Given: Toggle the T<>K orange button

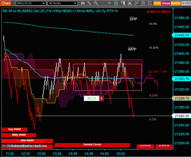Looking at the screenshot, I should tap(157, 3).
